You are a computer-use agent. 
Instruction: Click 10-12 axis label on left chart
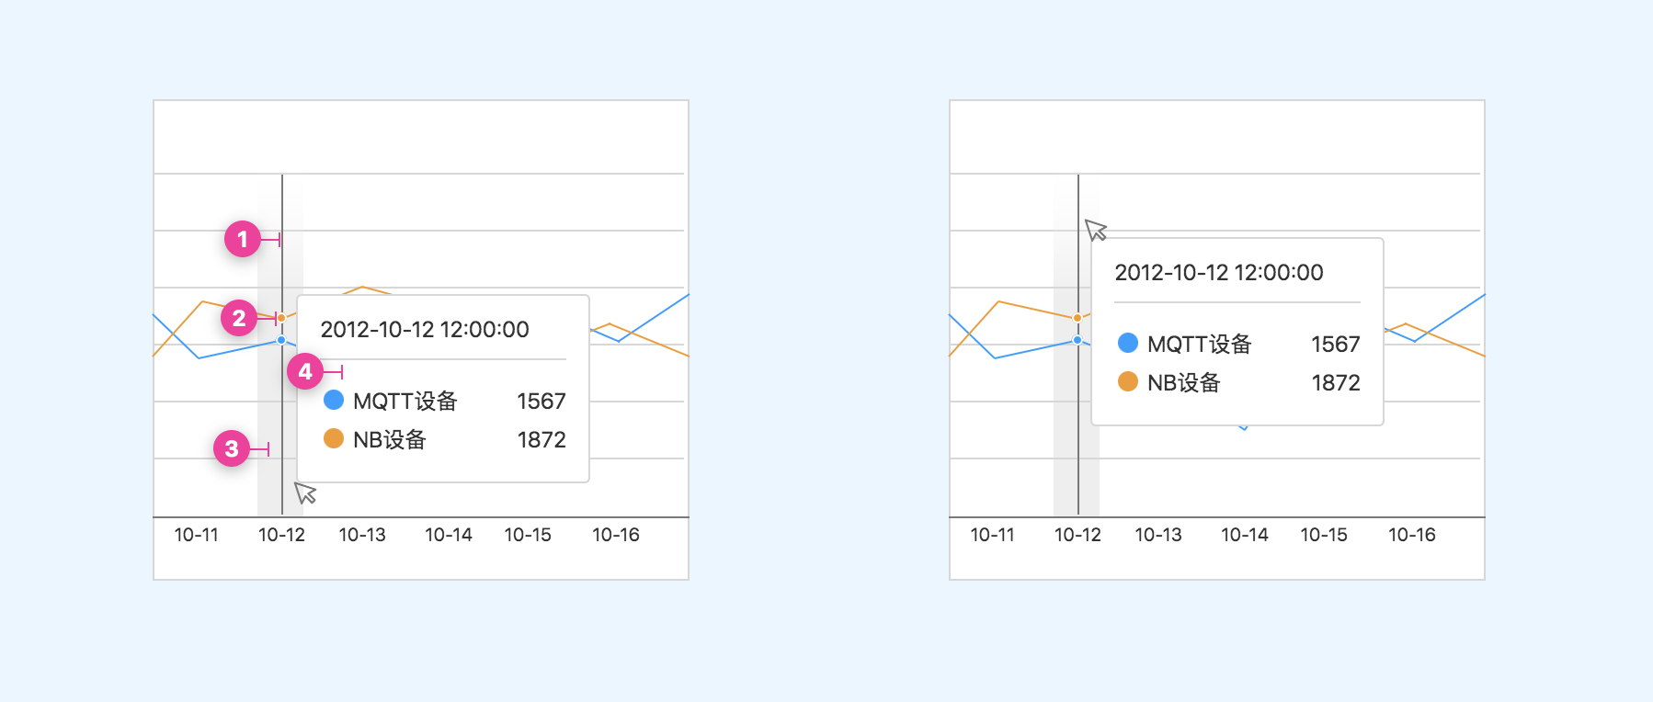click(281, 535)
